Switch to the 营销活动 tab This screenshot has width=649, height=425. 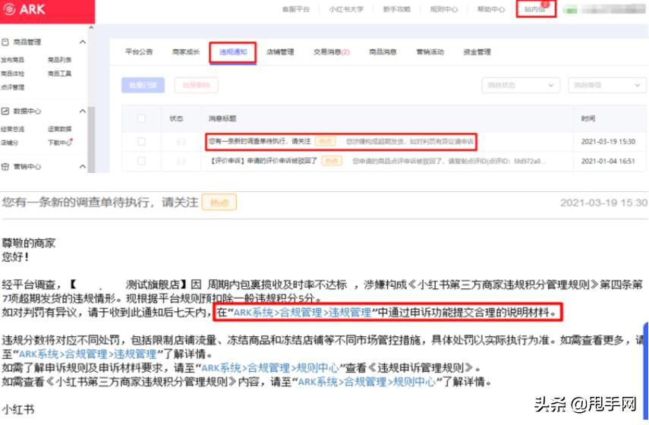click(430, 52)
